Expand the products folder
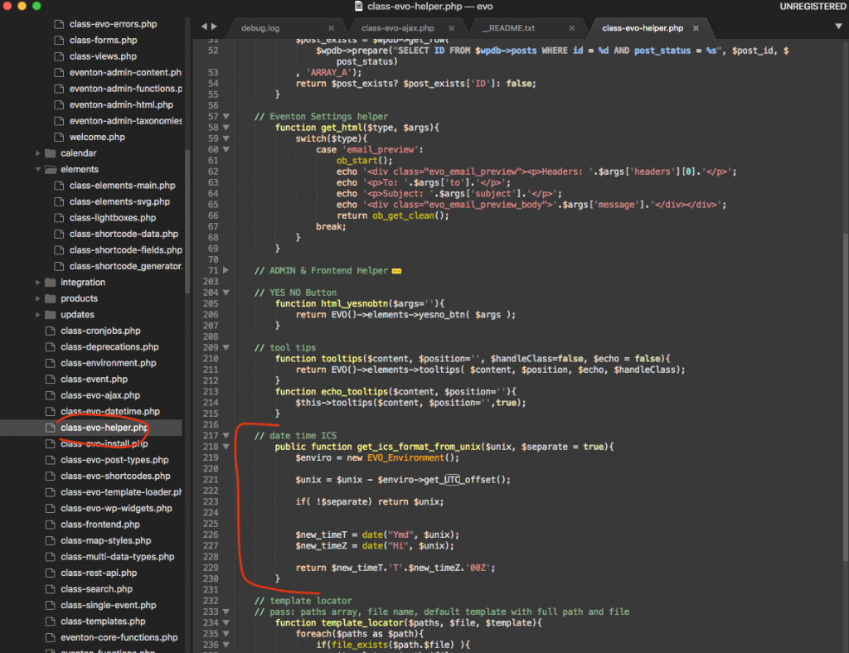Image resolution: width=849 pixels, height=653 pixels. pos(37,298)
